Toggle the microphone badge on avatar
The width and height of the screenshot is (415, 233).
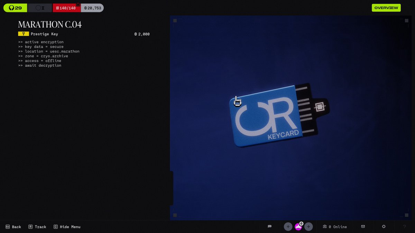click(302, 224)
